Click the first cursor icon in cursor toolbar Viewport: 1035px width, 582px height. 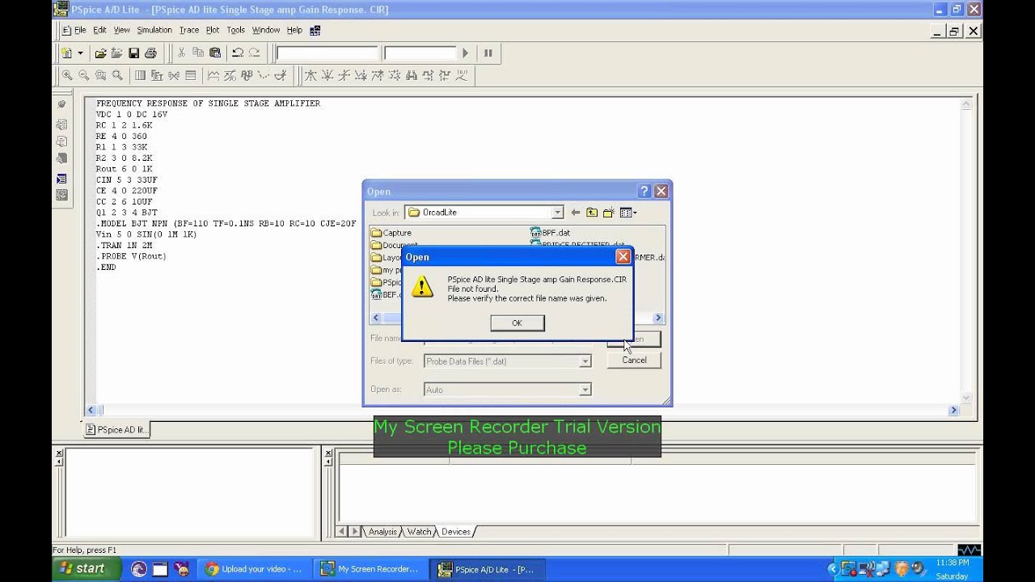coord(310,76)
